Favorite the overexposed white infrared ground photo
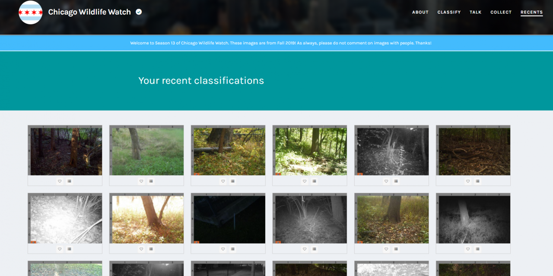 60,249
